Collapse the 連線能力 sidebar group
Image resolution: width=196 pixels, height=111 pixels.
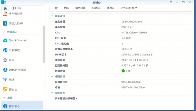(x=4, y=32)
